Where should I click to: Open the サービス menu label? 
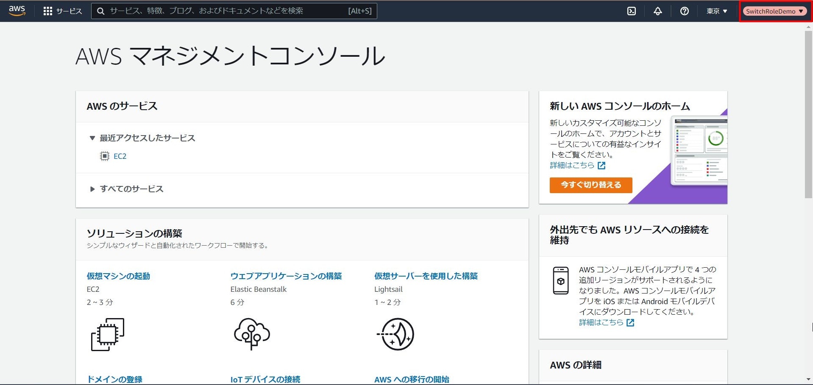coord(69,11)
